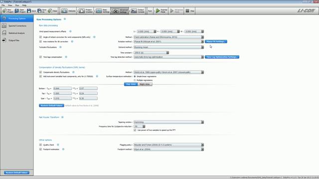This screenshot has width=319, height=179.
Task: Toggle add instrument sensible heat components checkbox
Action: [x=40, y=76]
